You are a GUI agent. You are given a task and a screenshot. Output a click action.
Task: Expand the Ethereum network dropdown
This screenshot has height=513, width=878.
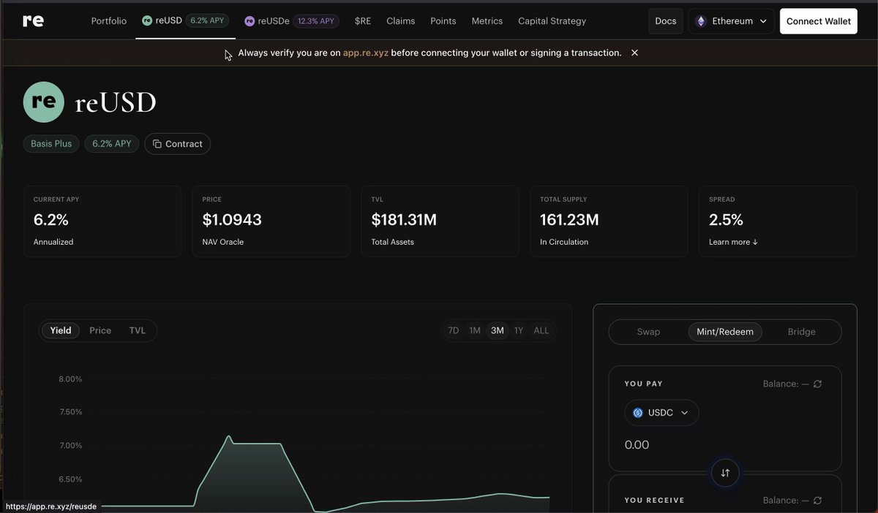point(732,21)
